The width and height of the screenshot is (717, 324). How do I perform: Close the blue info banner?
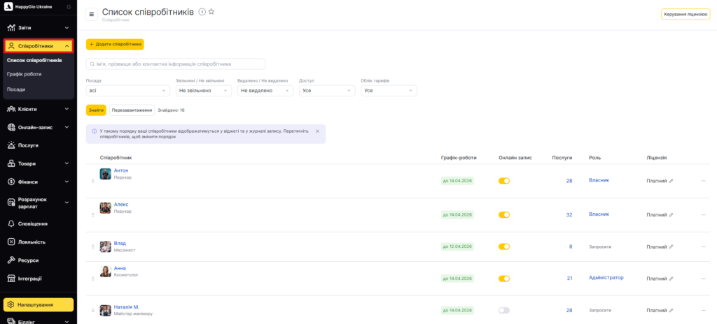pos(317,131)
